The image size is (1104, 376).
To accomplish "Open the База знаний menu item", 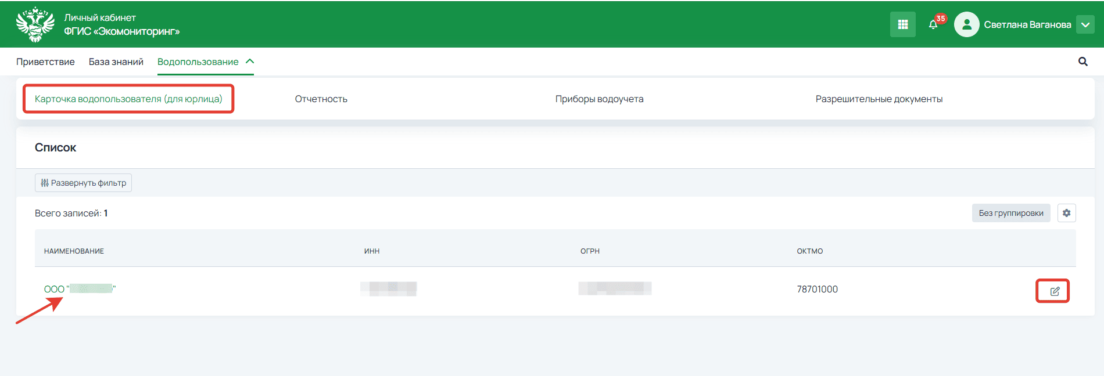I will coord(116,62).
